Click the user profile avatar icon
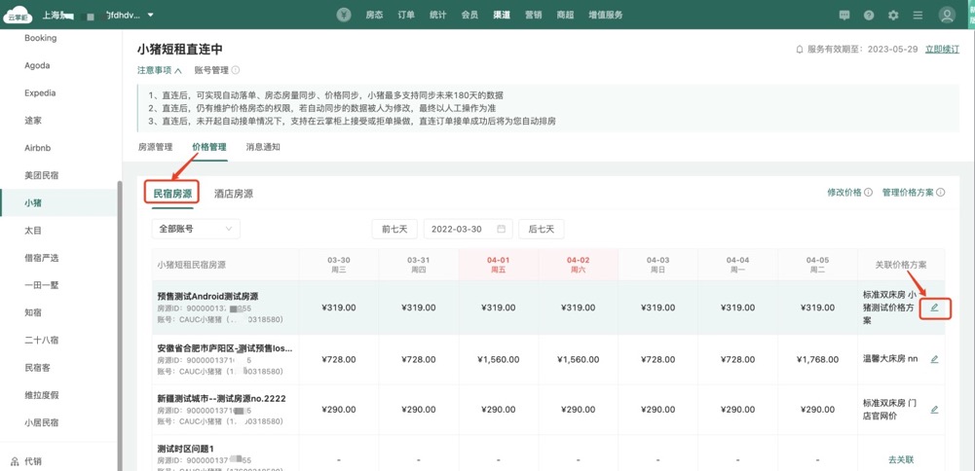Image resolution: width=975 pixels, height=471 pixels. [x=947, y=16]
